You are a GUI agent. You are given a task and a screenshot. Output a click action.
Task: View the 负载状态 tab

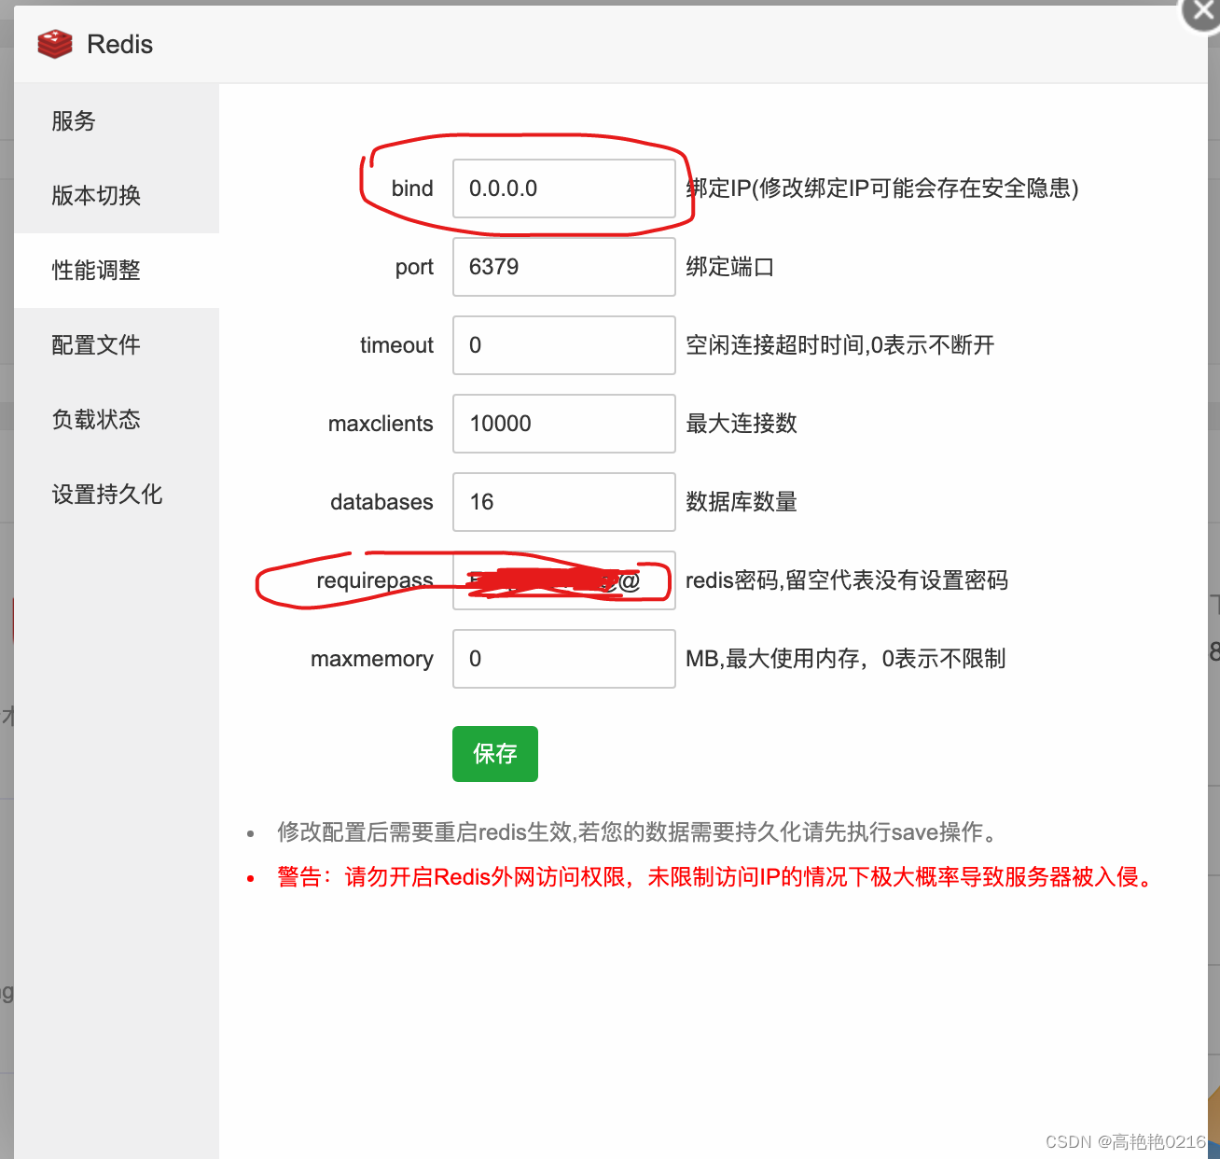pyautogui.click(x=117, y=420)
